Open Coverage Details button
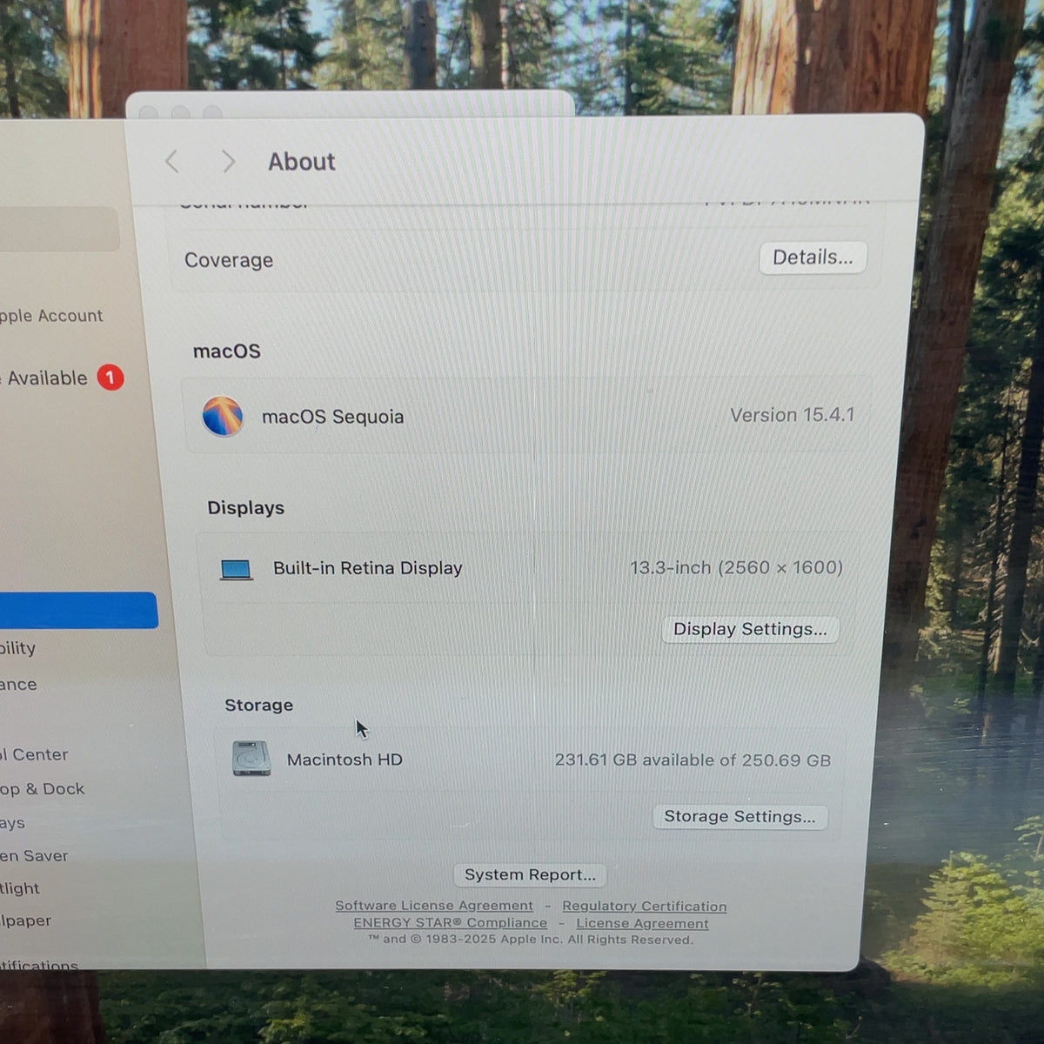The height and width of the screenshot is (1044, 1044). tap(813, 258)
